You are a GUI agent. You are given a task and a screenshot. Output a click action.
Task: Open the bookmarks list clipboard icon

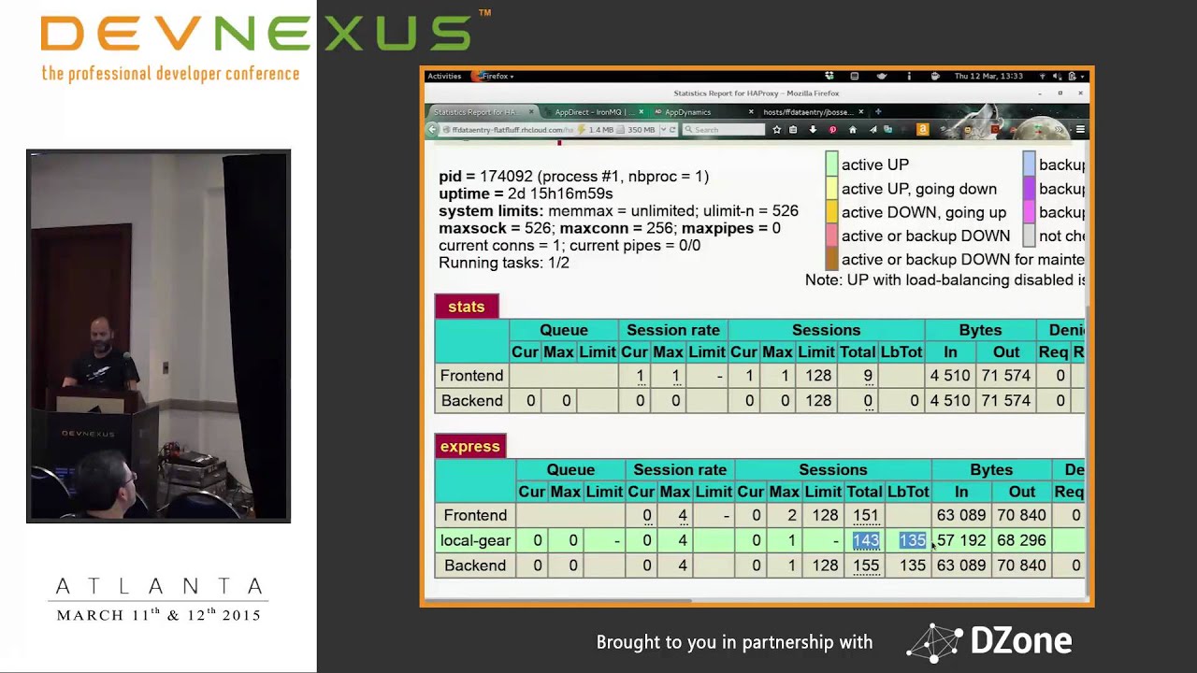click(x=793, y=130)
